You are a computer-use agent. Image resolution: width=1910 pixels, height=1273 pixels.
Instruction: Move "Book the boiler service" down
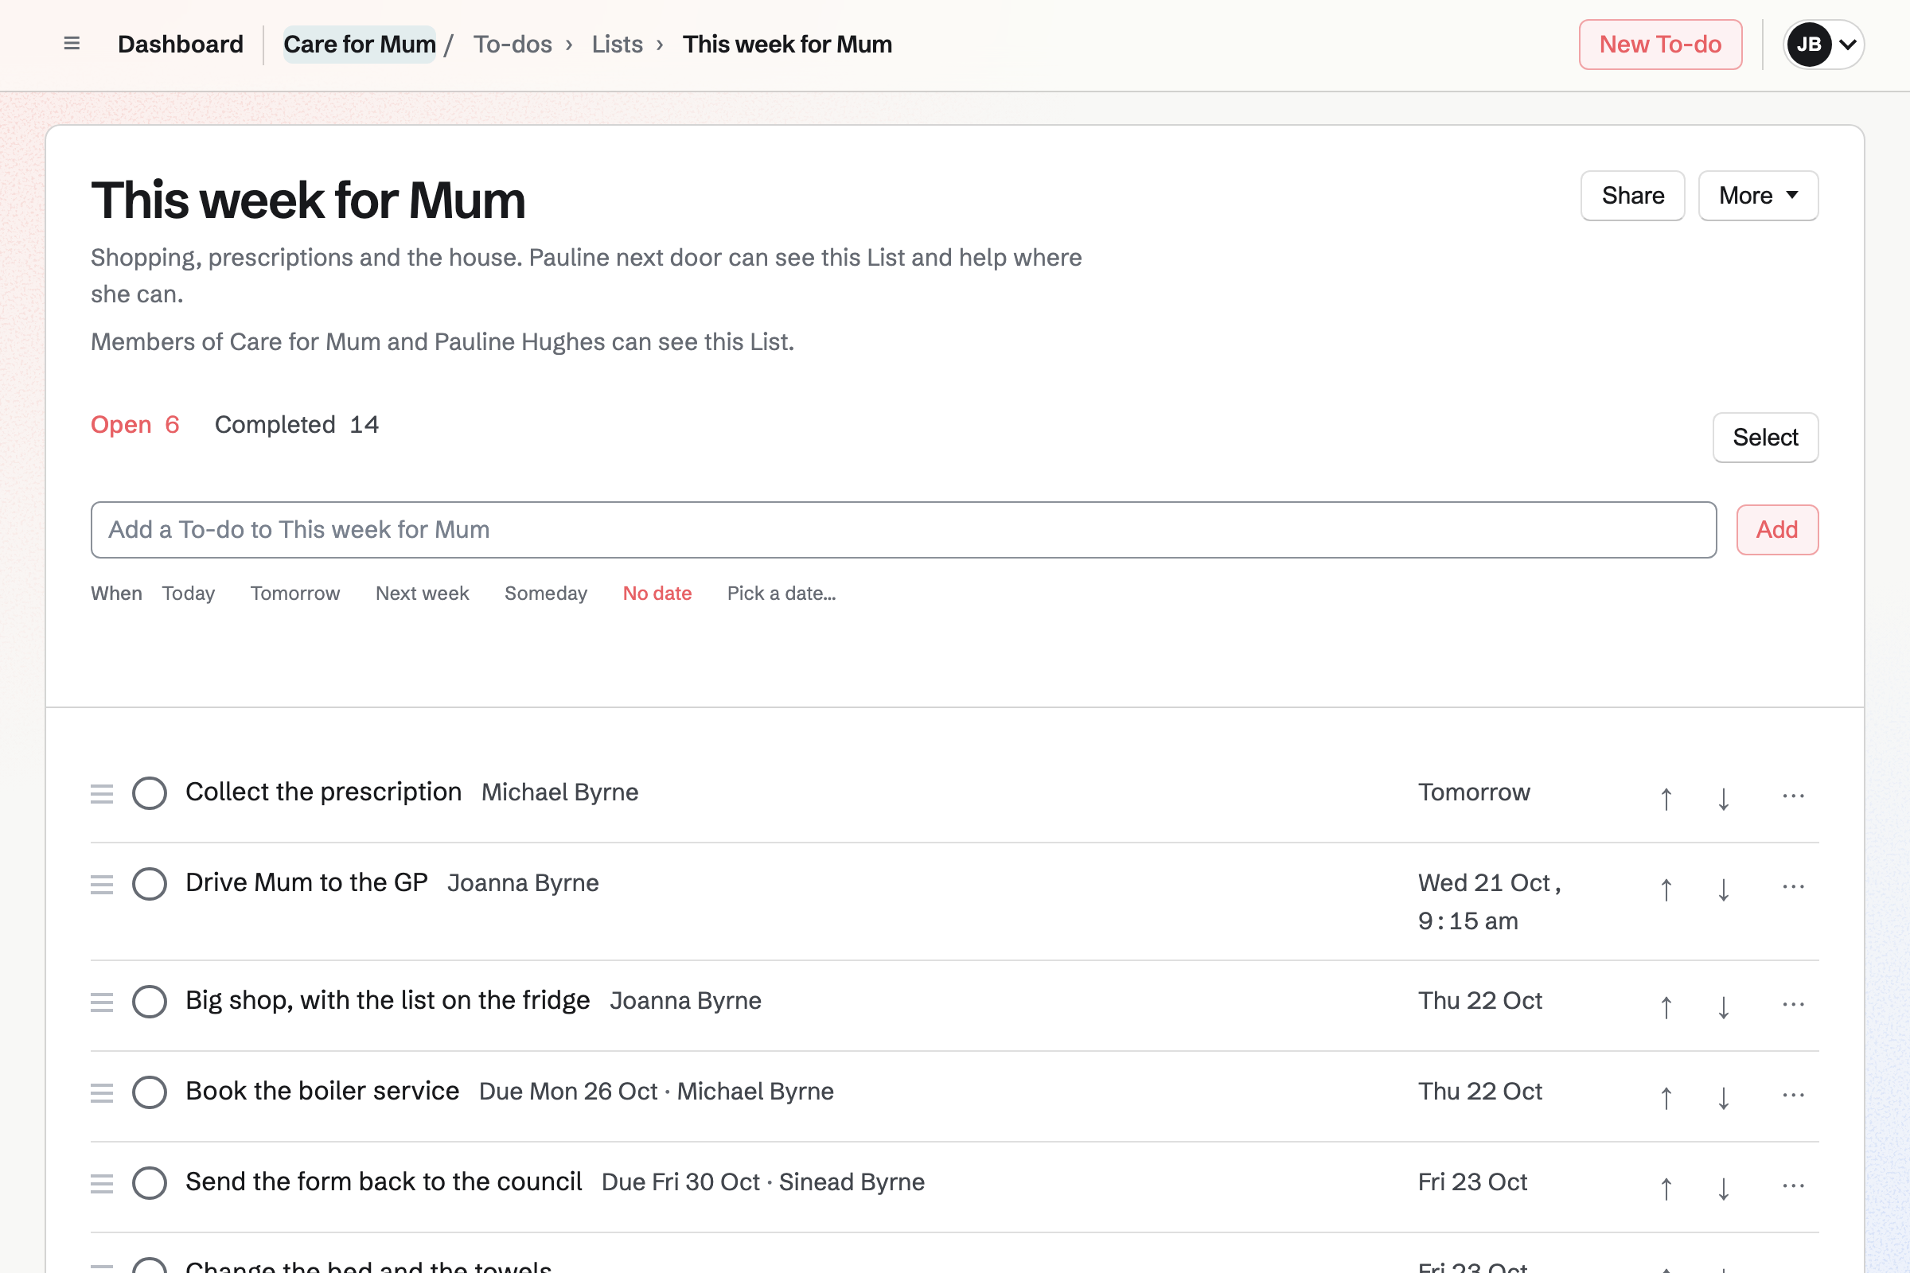pyautogui.click(x=1723, y=1098)
